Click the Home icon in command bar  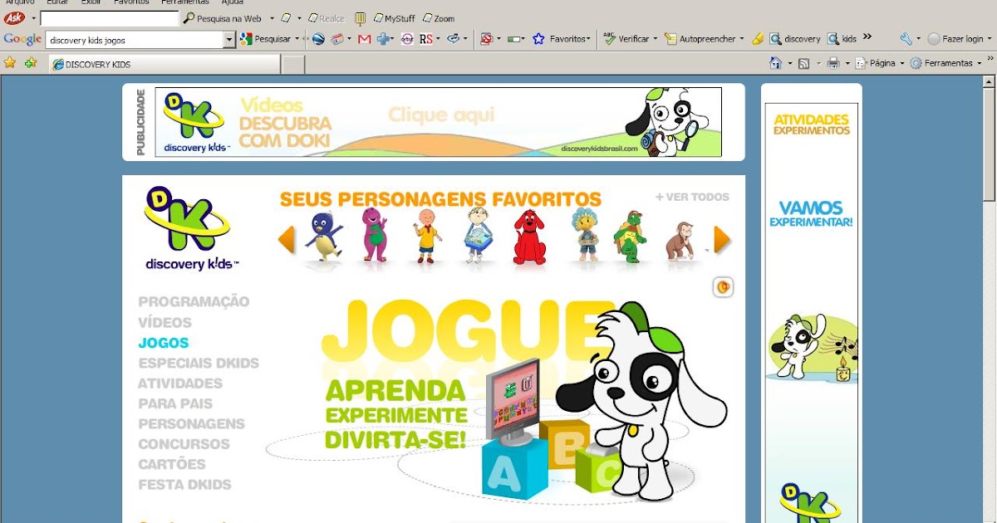[x=775, y=63]
